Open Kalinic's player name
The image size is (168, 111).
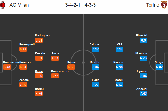[x=72, y=62]
